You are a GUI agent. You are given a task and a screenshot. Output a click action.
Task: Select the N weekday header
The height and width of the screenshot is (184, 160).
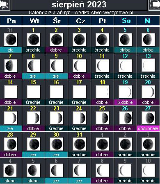(149, 21)
